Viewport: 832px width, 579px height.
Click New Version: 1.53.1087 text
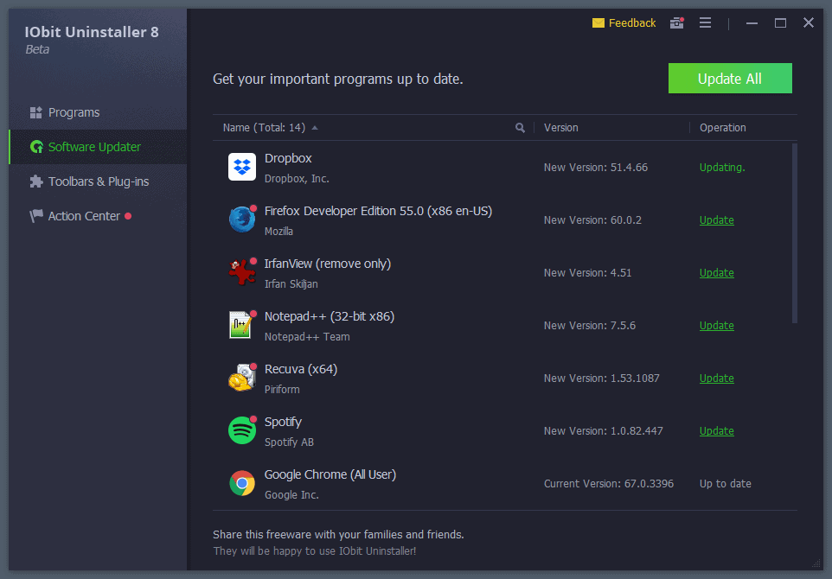601,378
